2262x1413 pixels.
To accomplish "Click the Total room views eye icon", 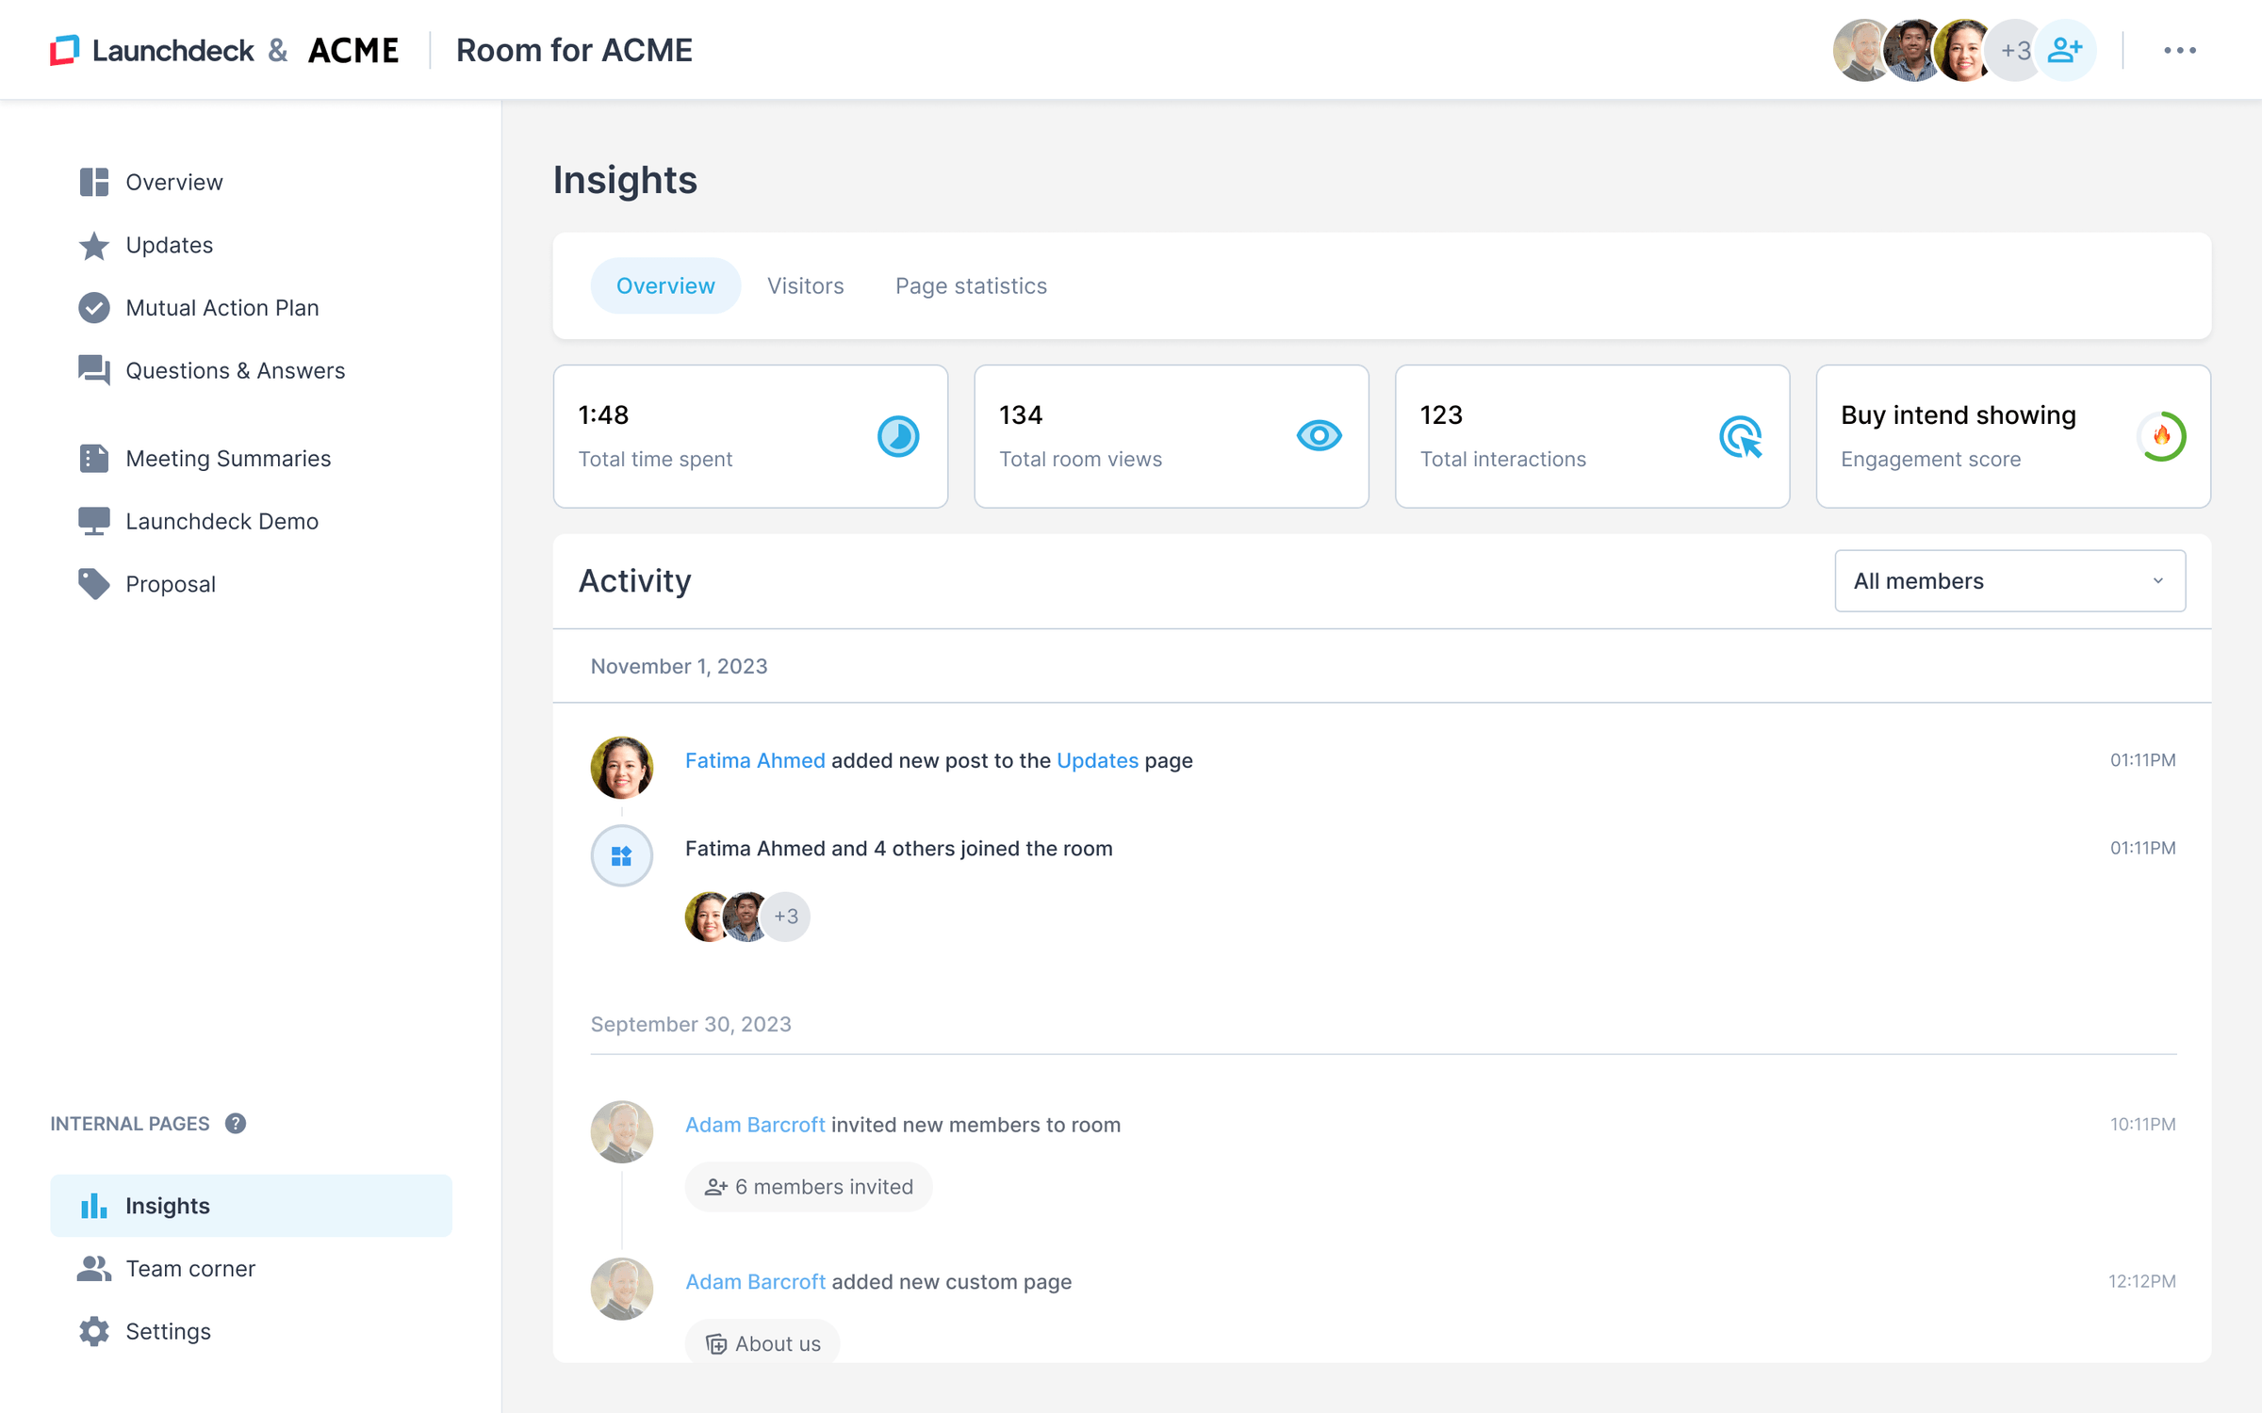I will point(1319,435).
